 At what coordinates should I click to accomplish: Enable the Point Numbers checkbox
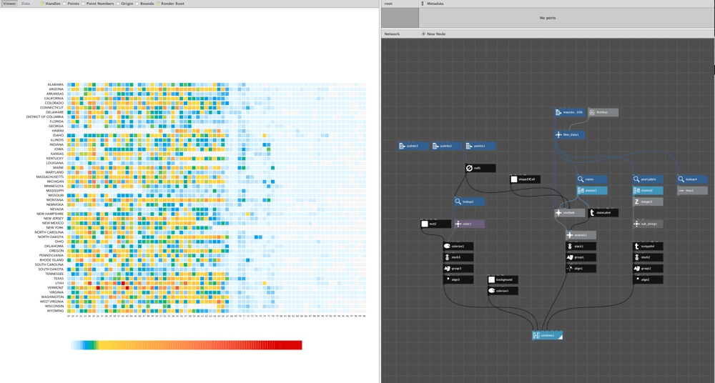(x=83, y=4)
